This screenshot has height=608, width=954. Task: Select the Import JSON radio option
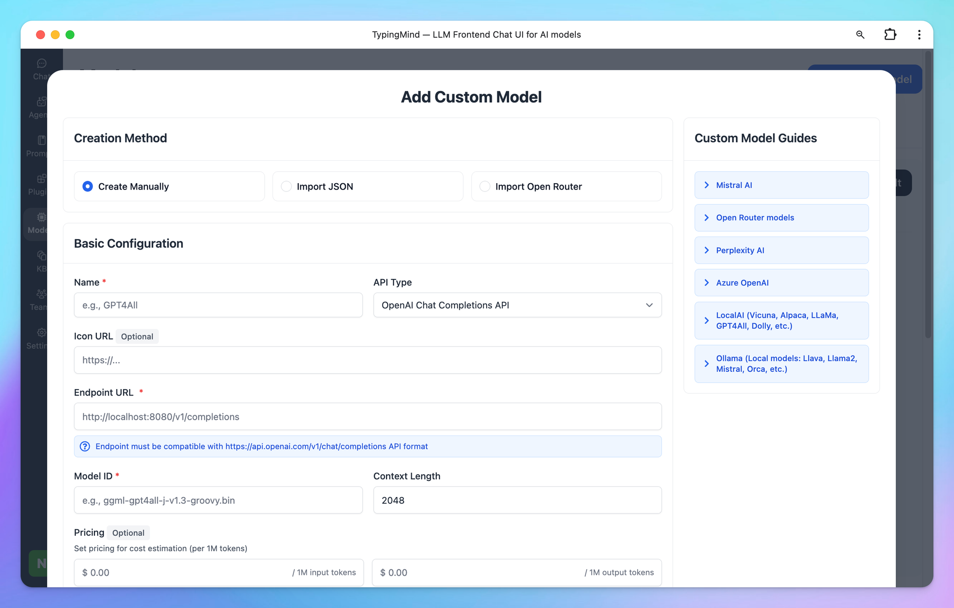click(286, 186)
